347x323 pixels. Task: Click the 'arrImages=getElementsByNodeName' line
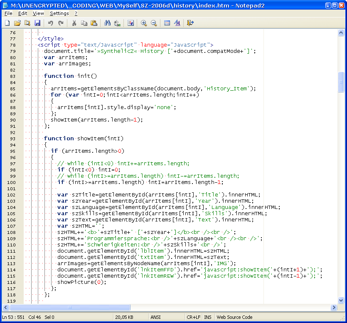147,263
